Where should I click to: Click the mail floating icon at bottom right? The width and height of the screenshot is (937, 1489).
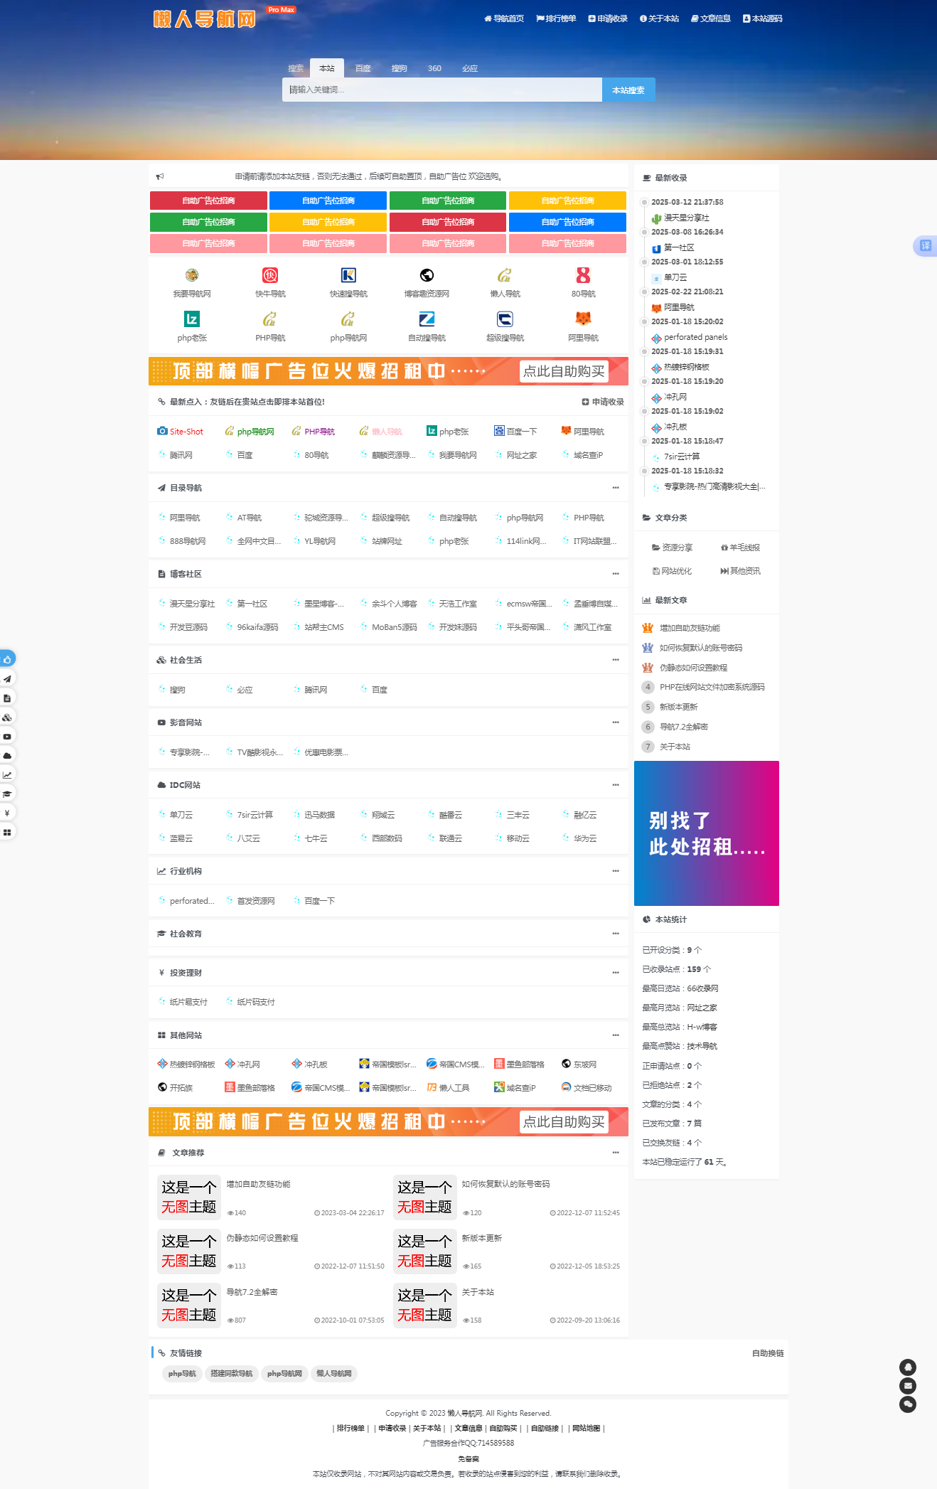908,1385
